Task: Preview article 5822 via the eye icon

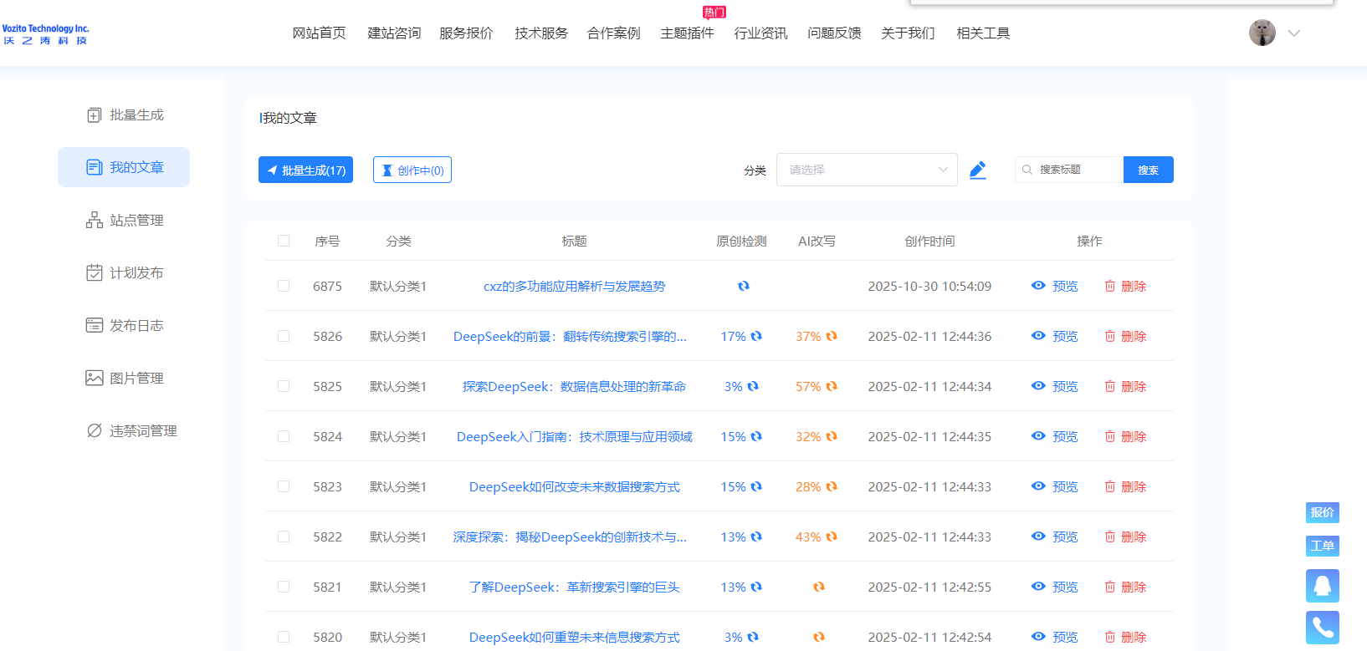Action: click(x=1038, y=537)
